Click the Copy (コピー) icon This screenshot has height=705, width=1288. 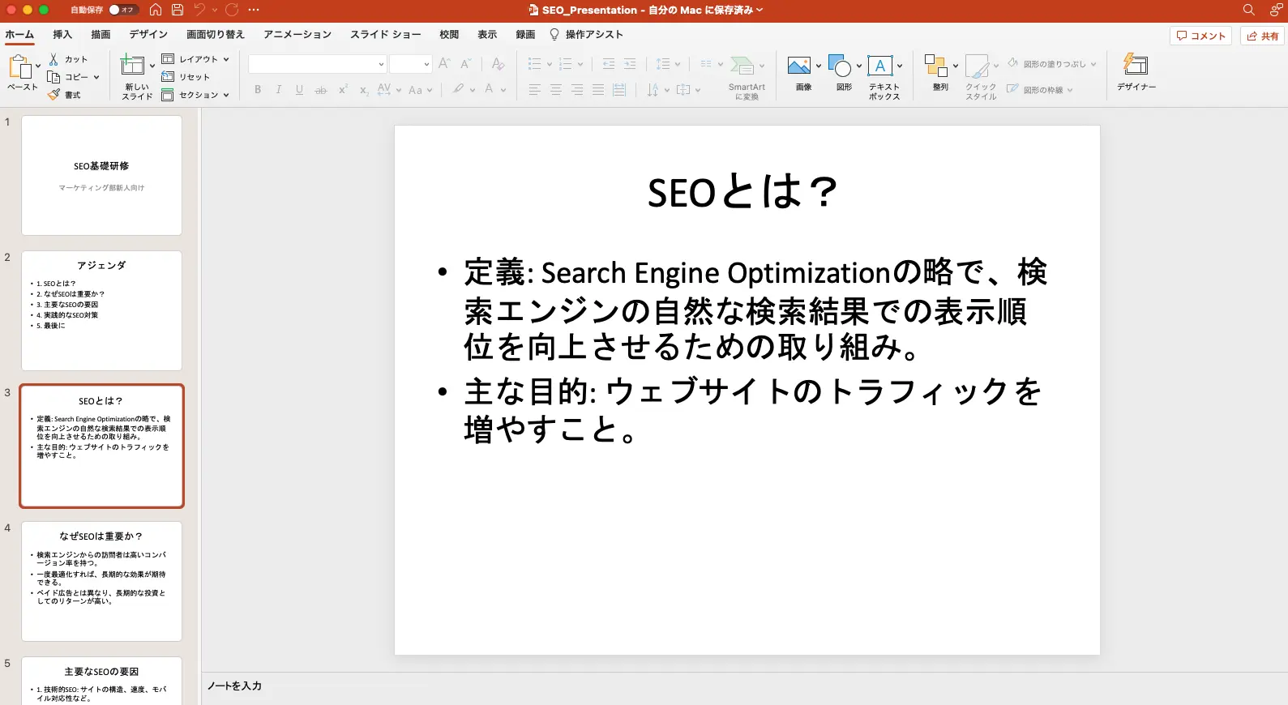click(53, 77)
